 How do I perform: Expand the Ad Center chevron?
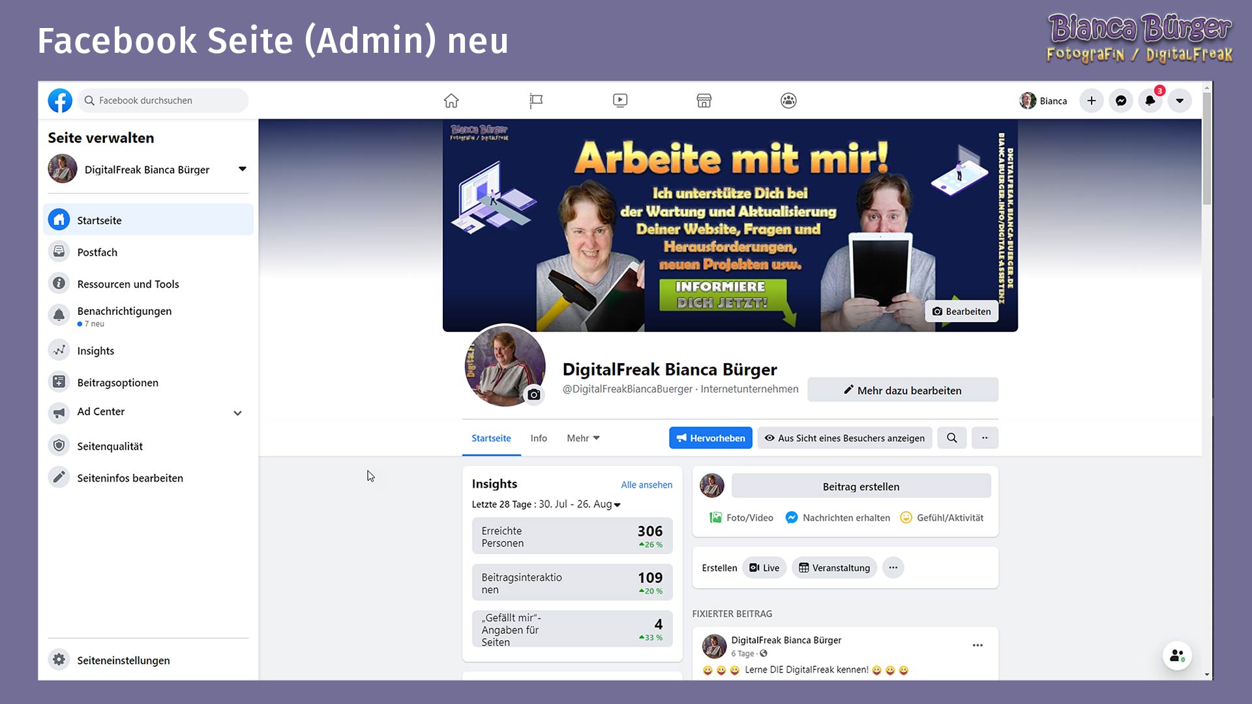pyautogui.click(x=238, y=413)
